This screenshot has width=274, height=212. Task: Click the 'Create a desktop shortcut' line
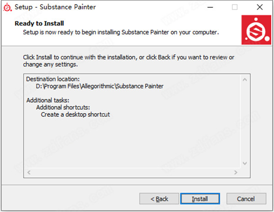point(75,115)
